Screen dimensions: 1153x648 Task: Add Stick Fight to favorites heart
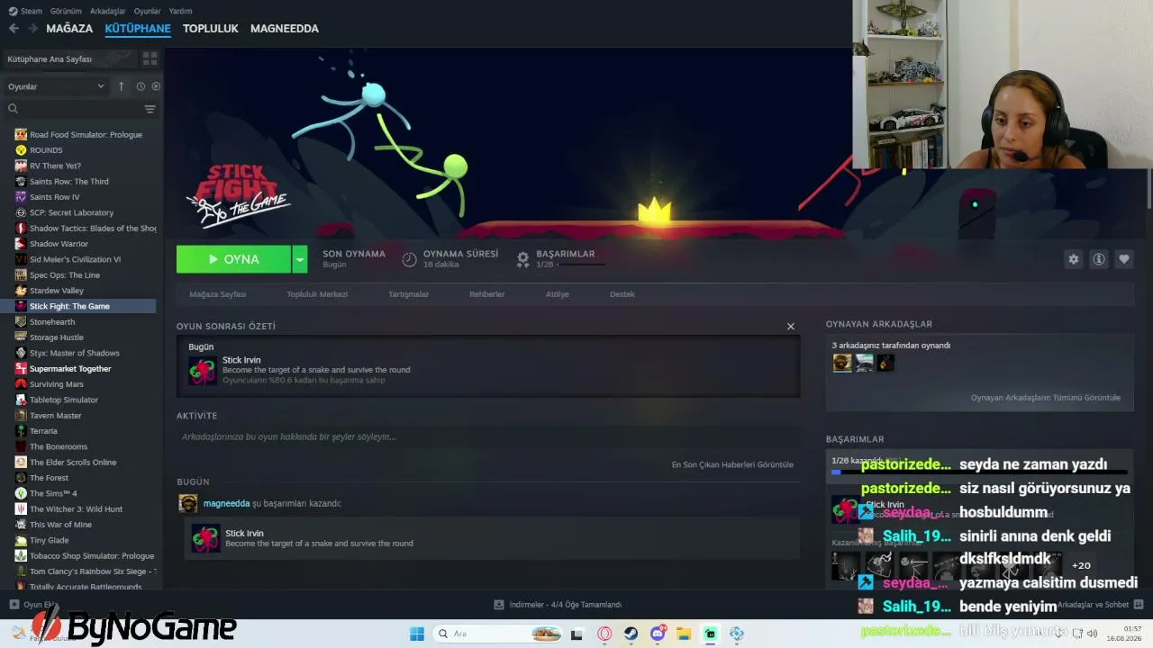1124,259
